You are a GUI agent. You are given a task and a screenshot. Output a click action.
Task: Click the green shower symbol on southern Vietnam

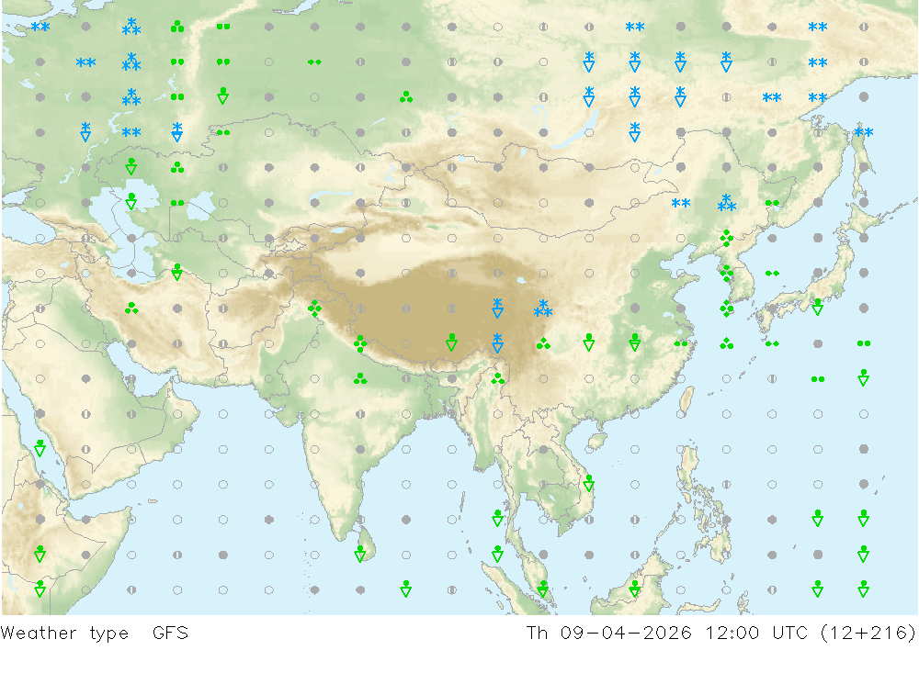tap(589, 483)
